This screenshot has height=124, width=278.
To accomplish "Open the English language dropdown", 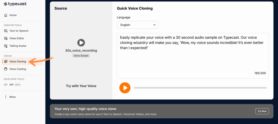I will pyautogui.click(x=138, y=25).
